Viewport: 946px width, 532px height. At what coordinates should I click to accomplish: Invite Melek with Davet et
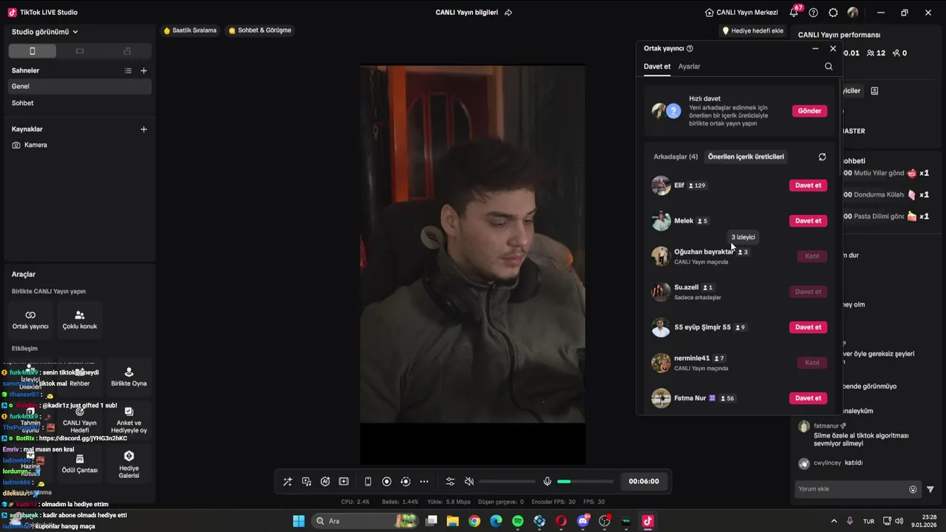tap(808, 221)
